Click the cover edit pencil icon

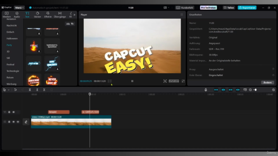[x=26, y=122]
